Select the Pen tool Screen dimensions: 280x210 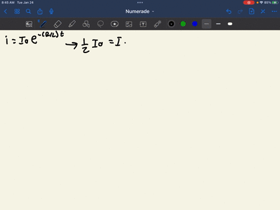tap(43, 24)
